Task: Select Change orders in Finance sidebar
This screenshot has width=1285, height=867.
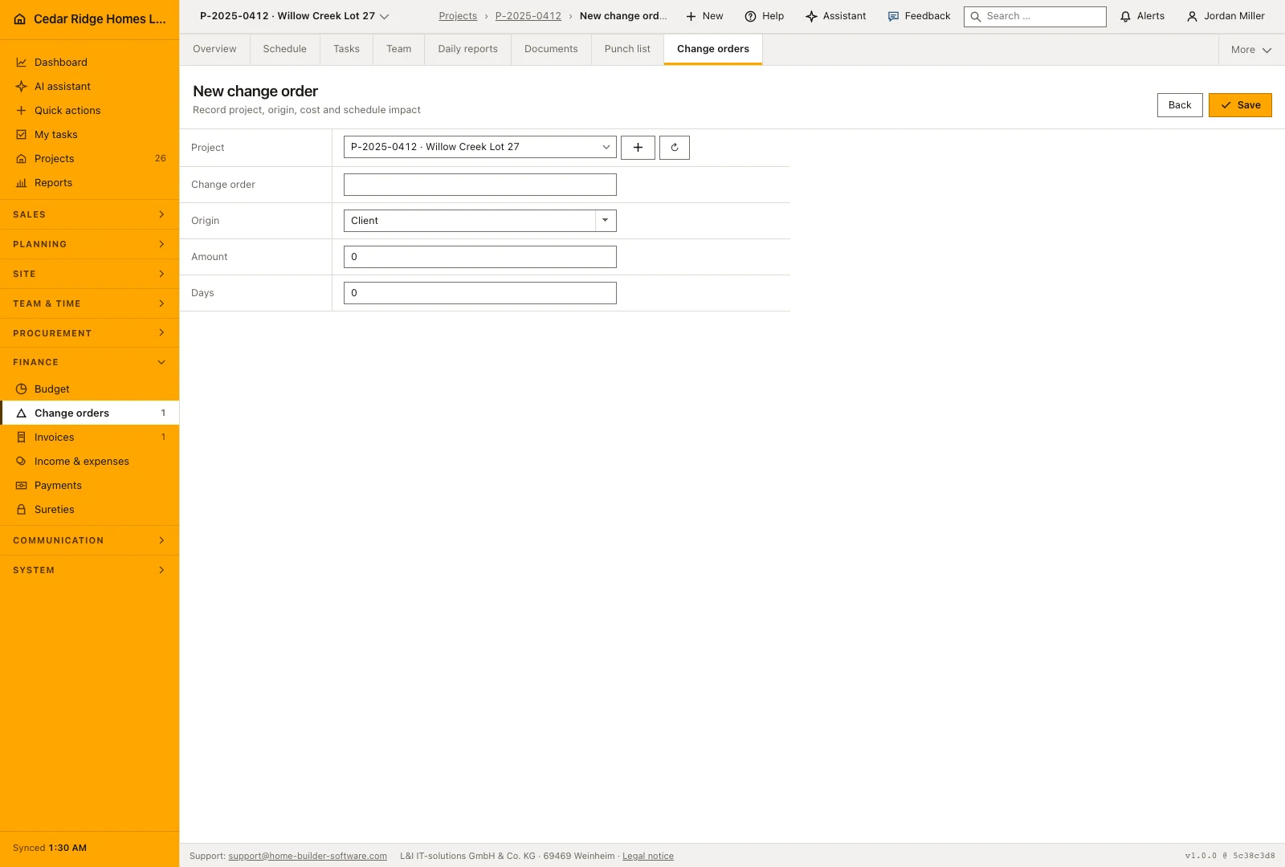Action: click(x=89, y=413)
